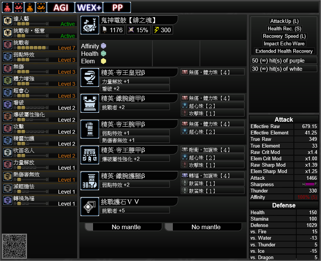Click the 精英·鐵腕護腿β leg armor icon

[x=90, y=181]
